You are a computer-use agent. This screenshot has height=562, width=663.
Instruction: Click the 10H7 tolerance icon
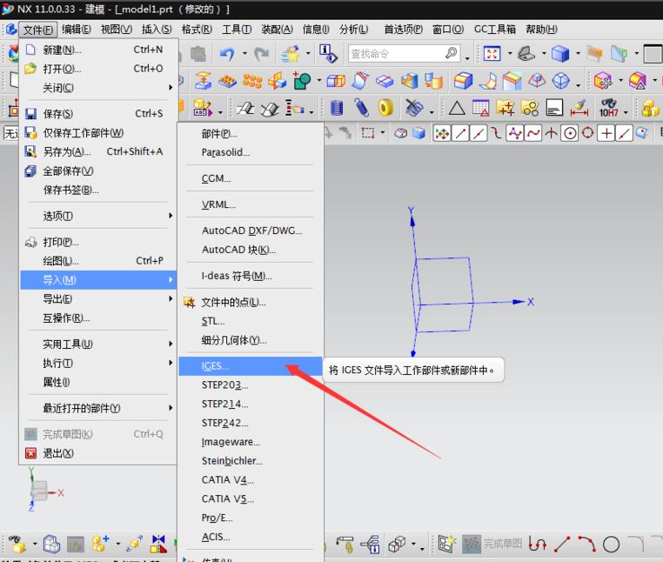[x=608, y=108]
